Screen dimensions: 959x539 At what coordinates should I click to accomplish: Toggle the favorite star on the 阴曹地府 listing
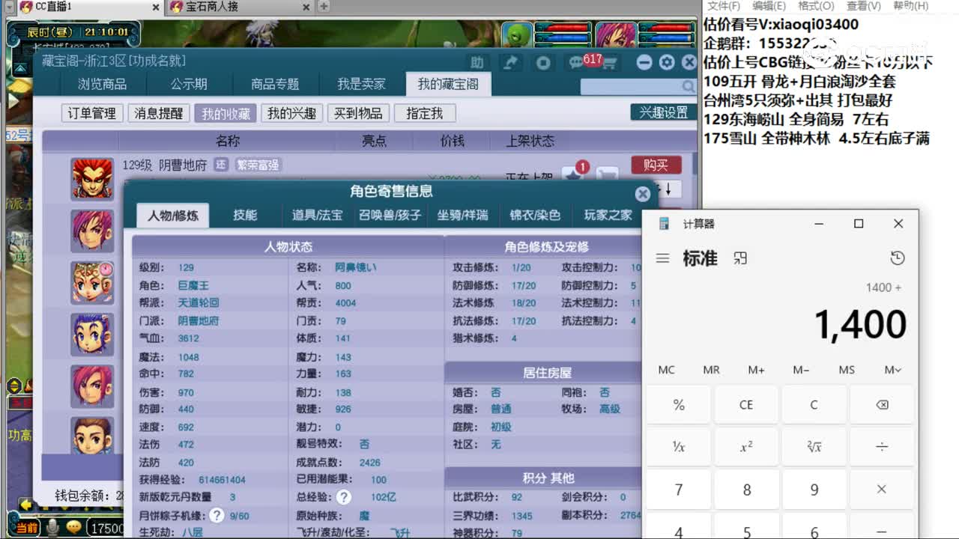pos(572,175)
